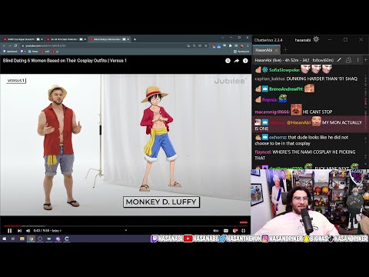Open the Reading list button

click(241, 52)
